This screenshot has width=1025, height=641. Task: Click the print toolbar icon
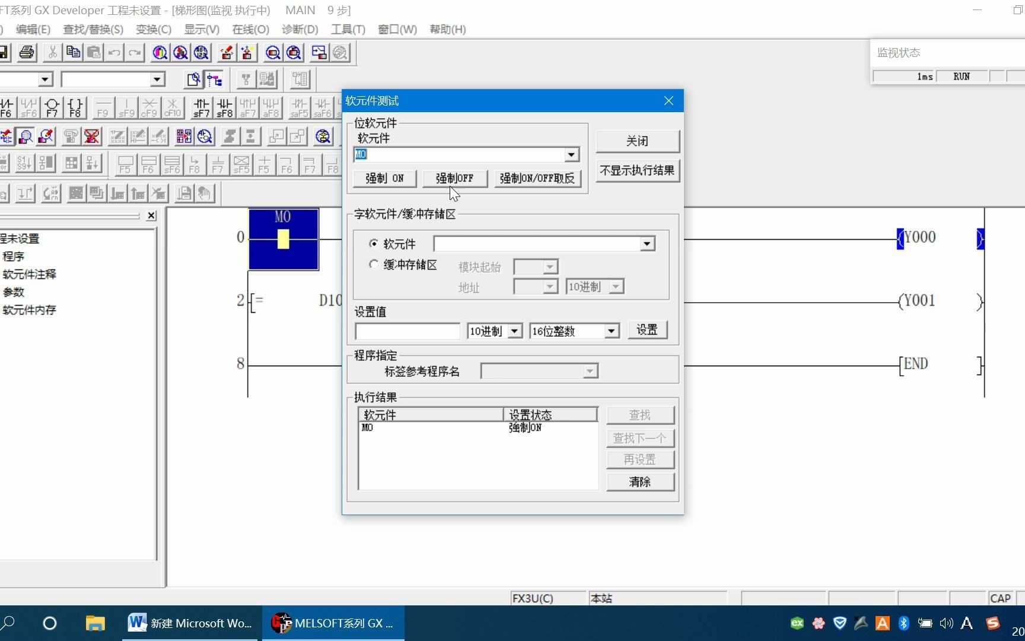[x=26, y=52]
